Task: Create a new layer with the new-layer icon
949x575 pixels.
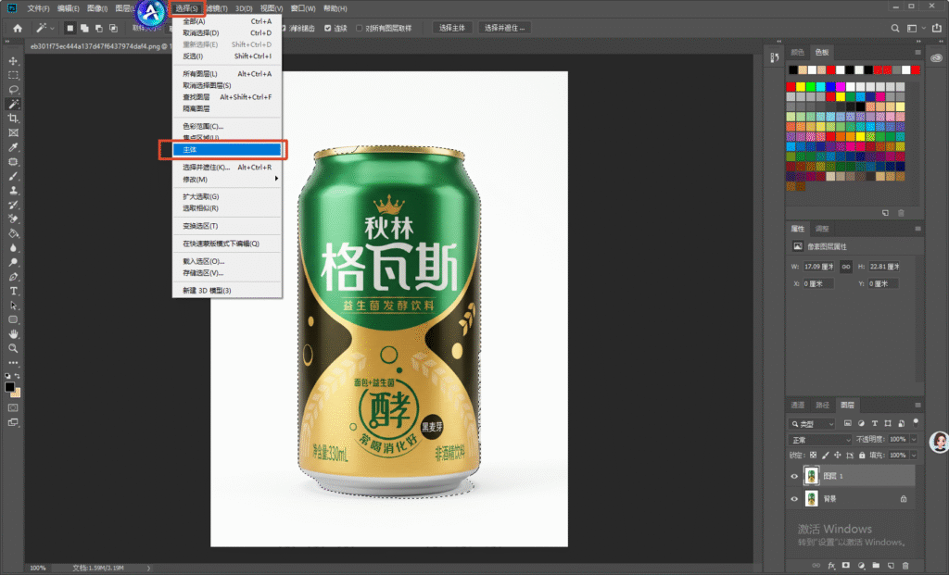Action: point(891,566)
